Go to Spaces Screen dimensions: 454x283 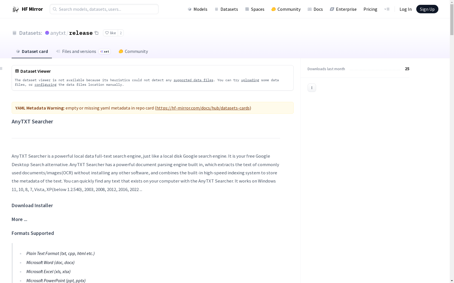[x=255, y=9]
